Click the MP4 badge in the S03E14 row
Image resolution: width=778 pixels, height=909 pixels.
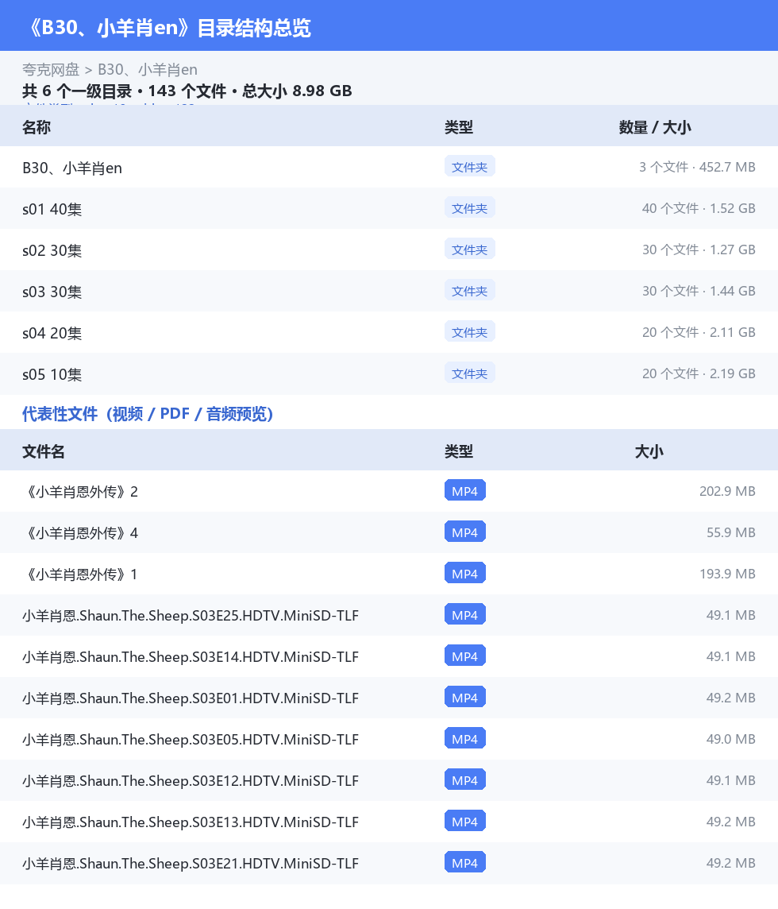465,656
